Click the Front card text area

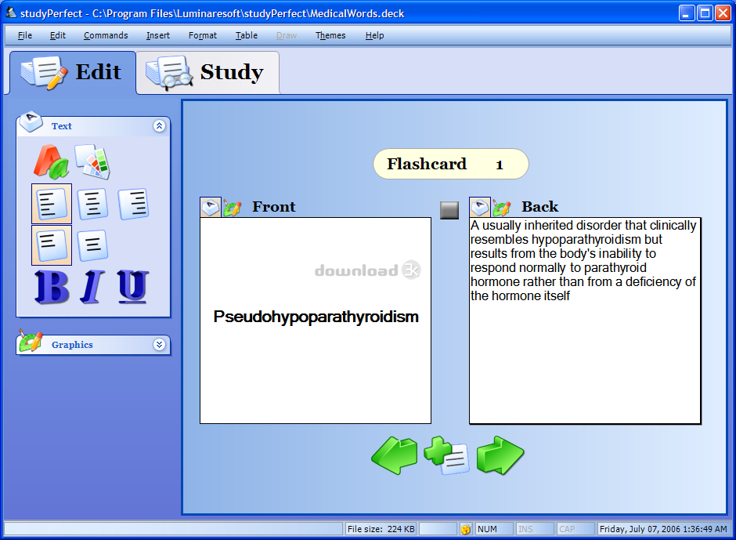click(x=316, y=321)
